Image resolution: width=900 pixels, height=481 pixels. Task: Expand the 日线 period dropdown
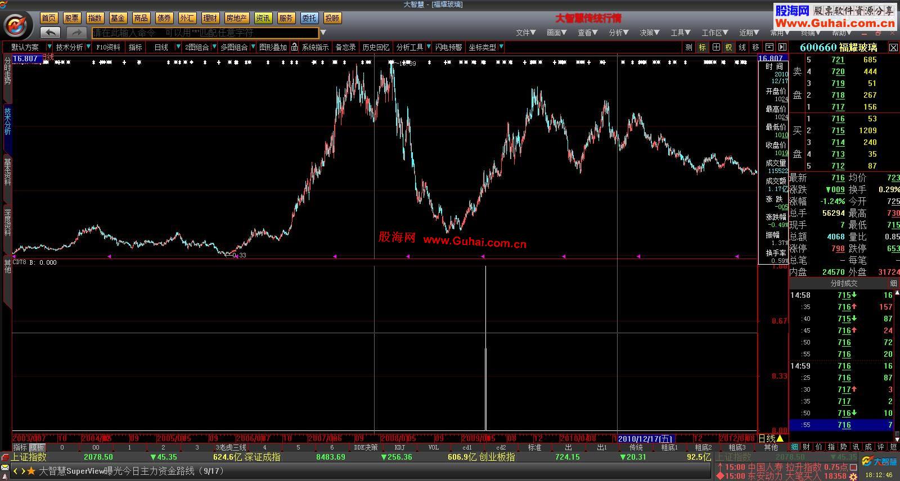[178, 47]
